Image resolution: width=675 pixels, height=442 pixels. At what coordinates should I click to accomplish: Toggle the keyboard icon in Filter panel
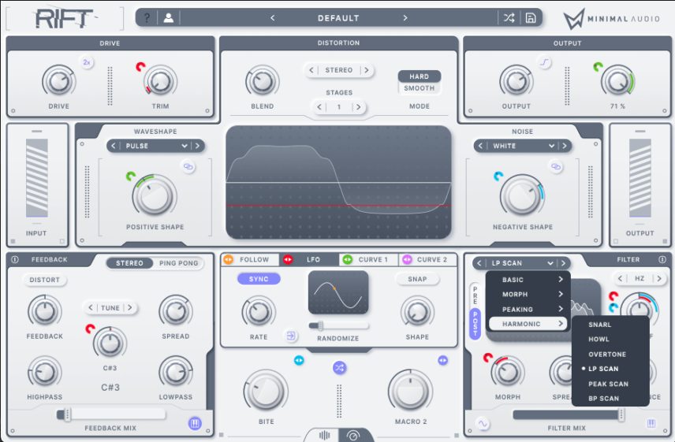click(651, 424)
